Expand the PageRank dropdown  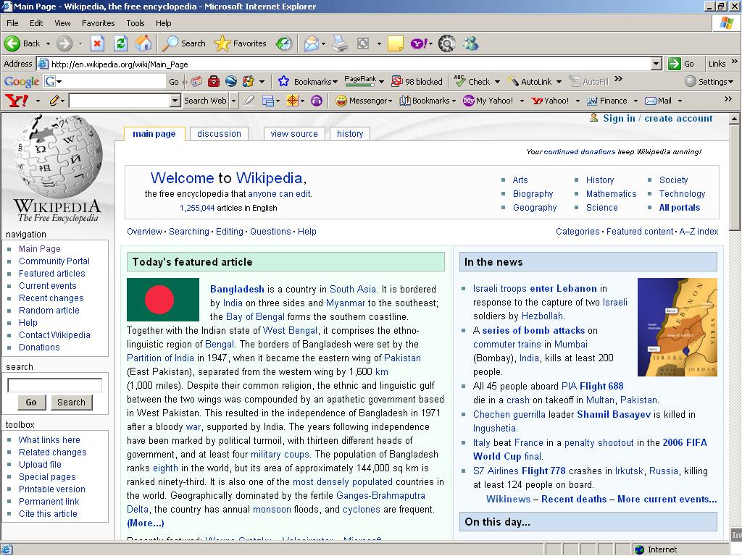pyautogui.click(x=381, y=81)
